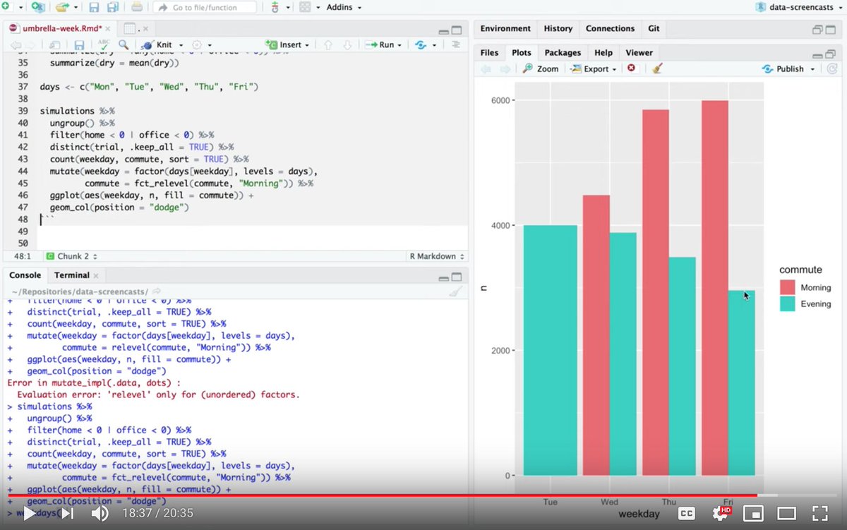
Task: Open the Addins dropdown menu
Action: point(344,7)
